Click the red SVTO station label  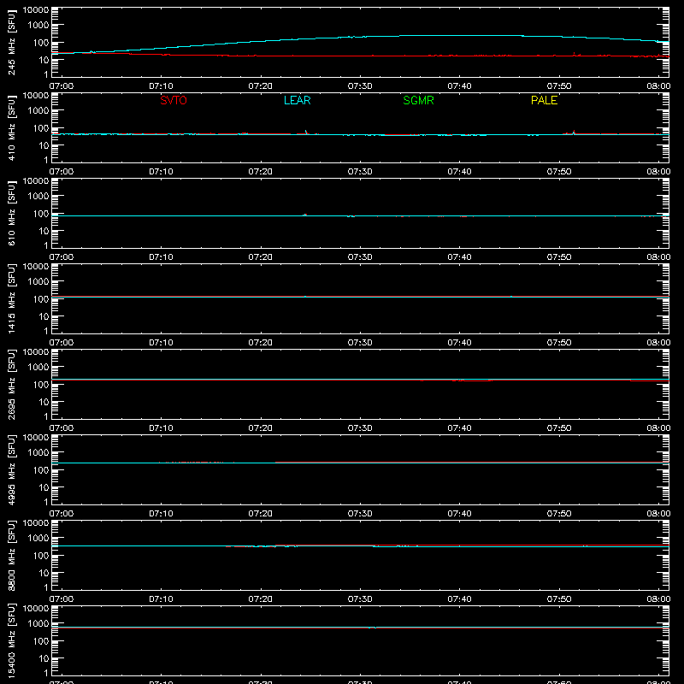174,100
